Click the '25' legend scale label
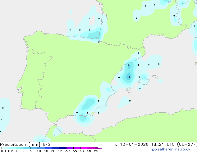Screen dimensions: 197x152 (60, 151)
